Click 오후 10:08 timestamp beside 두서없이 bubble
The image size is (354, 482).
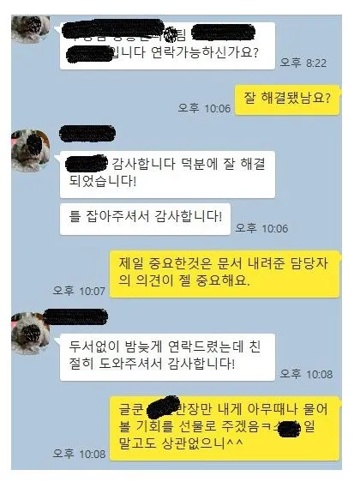[x=306, y=374]
